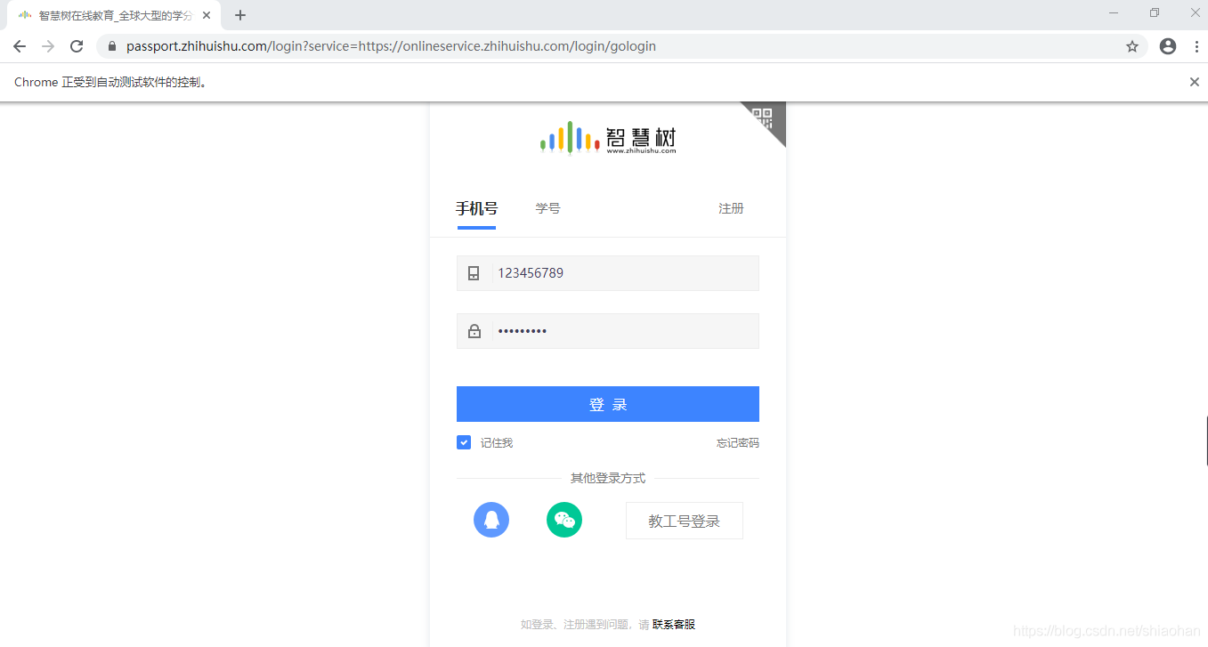Focus the password input field
Image resolution: width=1208 pixels, height=647 pixels.
608,331
